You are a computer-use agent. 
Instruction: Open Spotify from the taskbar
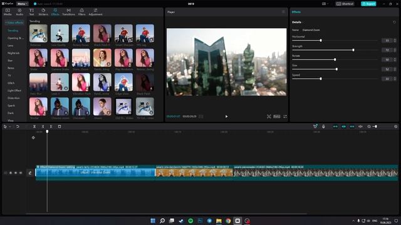coord(190,221)
